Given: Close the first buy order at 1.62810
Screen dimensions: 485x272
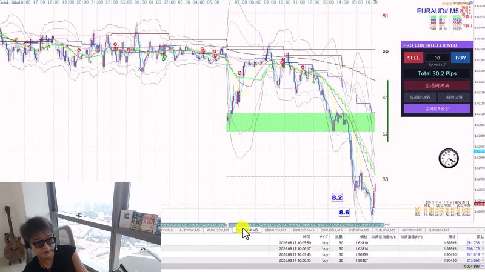Looking at the screenshot, I should 483,243.
